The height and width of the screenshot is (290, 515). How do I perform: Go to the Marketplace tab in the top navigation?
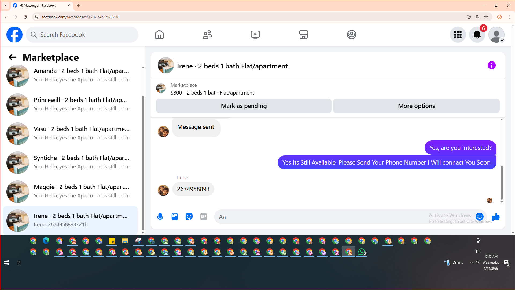(x=303, y=35)
